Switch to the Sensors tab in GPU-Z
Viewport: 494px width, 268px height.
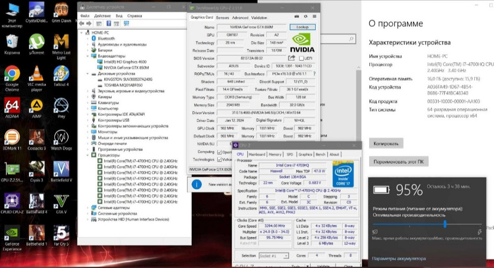tap(223, 17)
